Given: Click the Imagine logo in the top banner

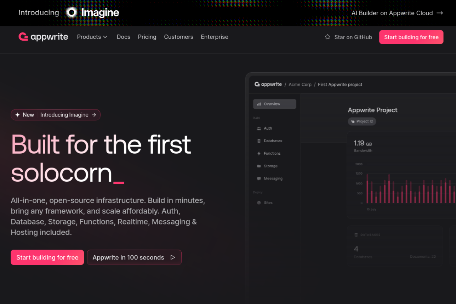Looking at the screenshot, I should pyautogui.click(x=93, y=13).
